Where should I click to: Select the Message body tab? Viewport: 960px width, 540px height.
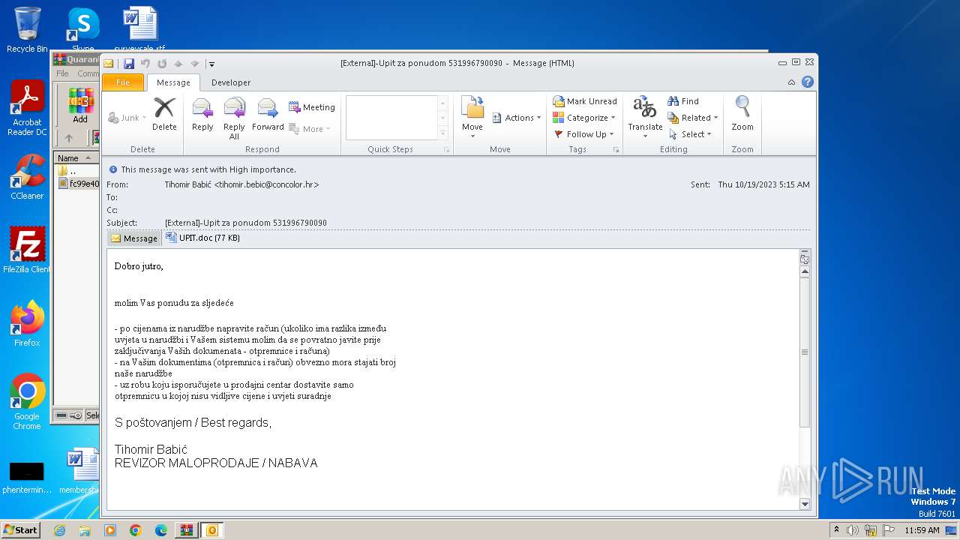click(x=134, y=238)
